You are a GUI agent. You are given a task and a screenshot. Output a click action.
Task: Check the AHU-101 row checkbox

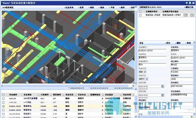(x=3, y=98)
